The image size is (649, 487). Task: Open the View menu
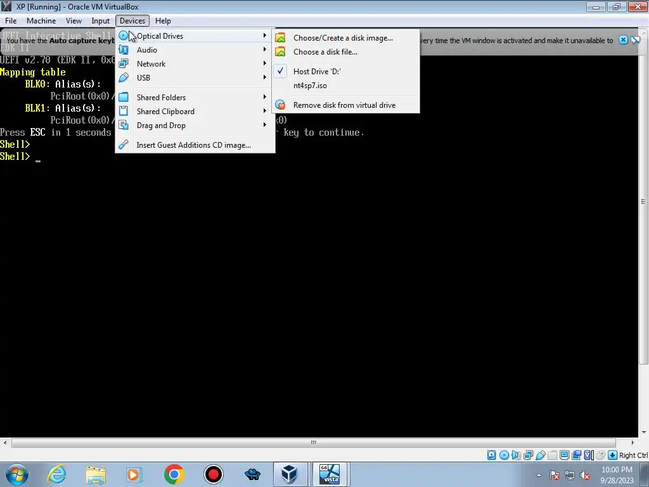click(x=74, y=21)
